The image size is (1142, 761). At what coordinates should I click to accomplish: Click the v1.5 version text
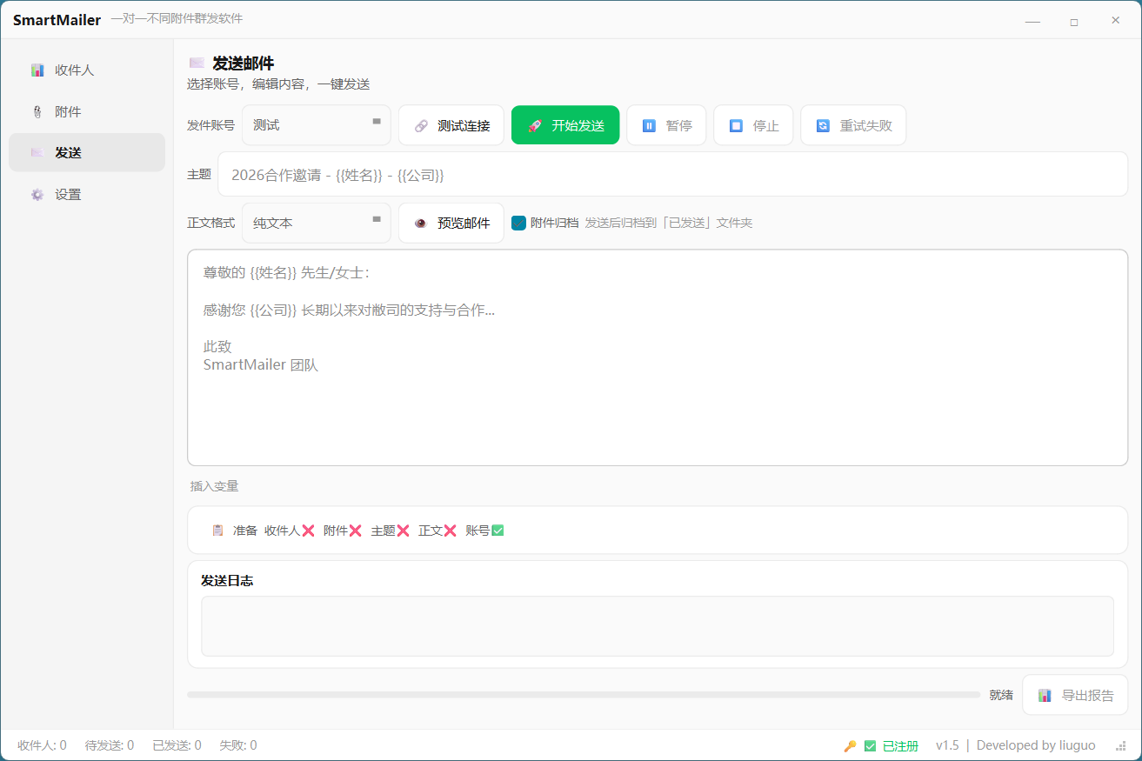[947, 745]
